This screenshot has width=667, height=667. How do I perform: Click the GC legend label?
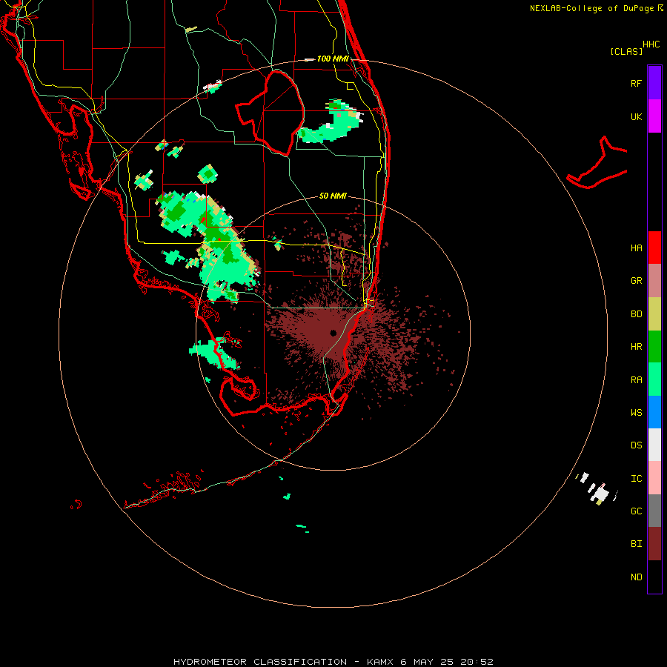(x=636, y=511)
